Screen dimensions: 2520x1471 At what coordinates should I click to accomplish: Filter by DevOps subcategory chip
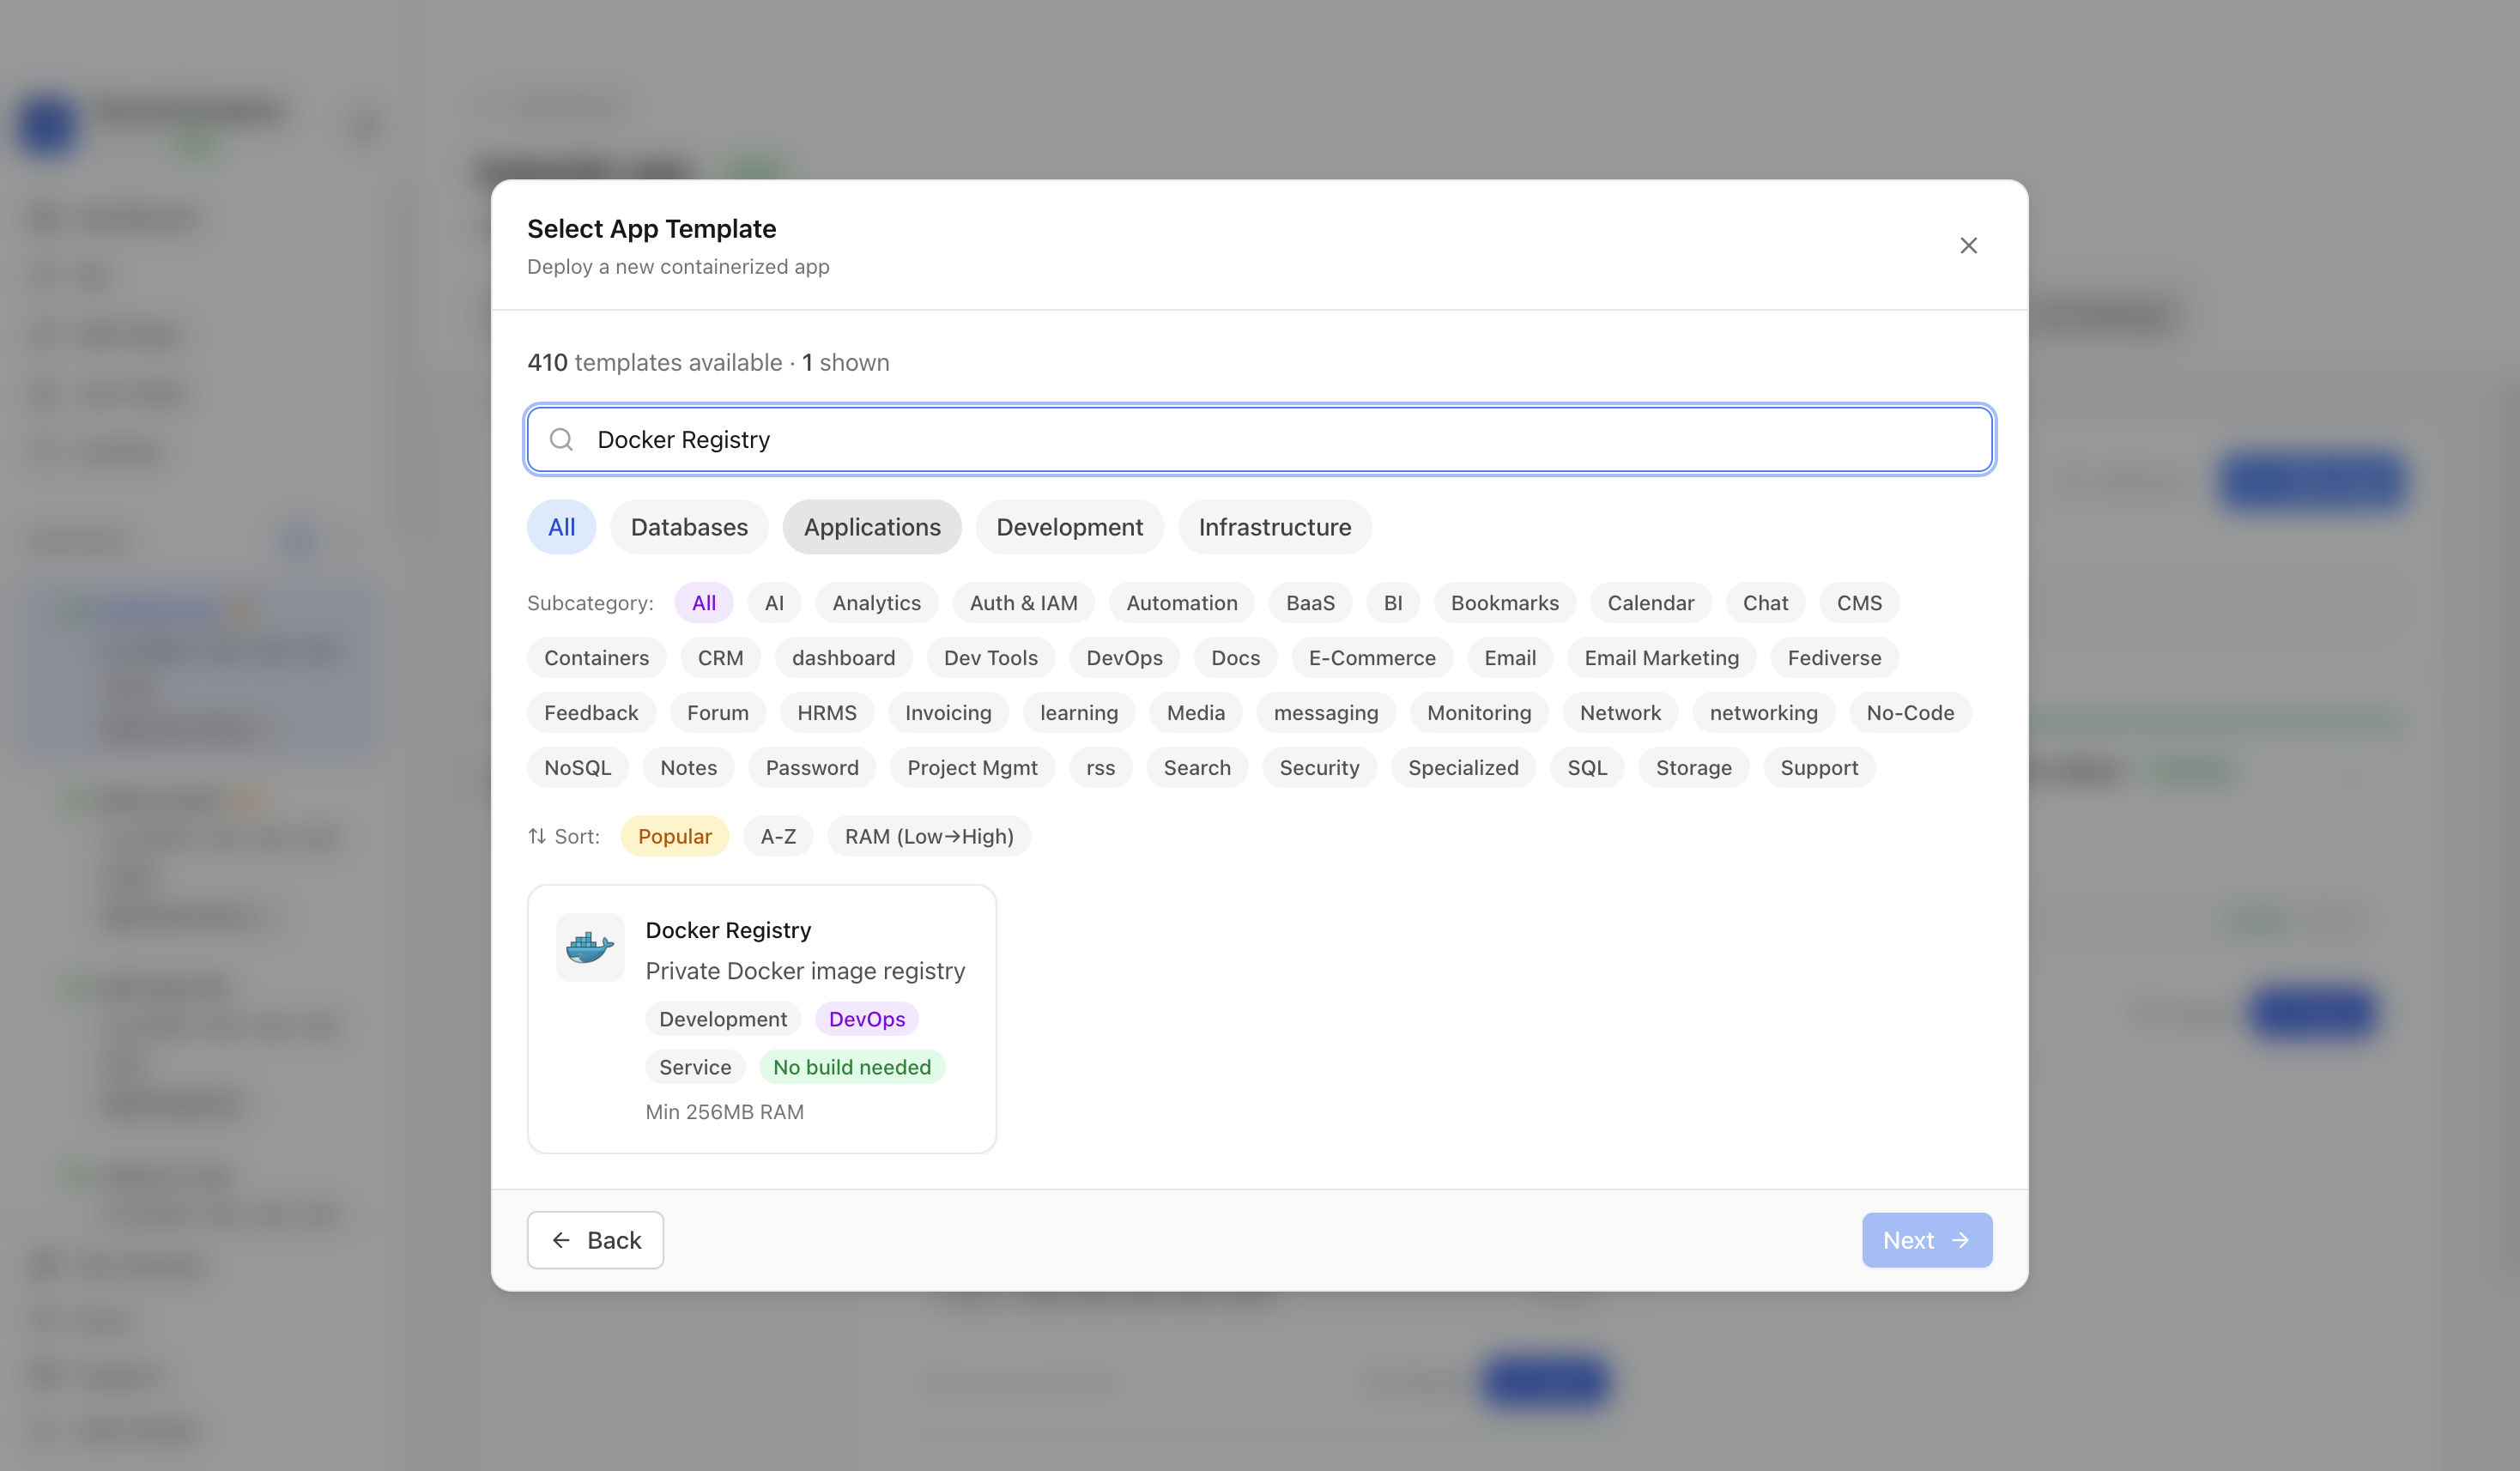point(1124,658)
